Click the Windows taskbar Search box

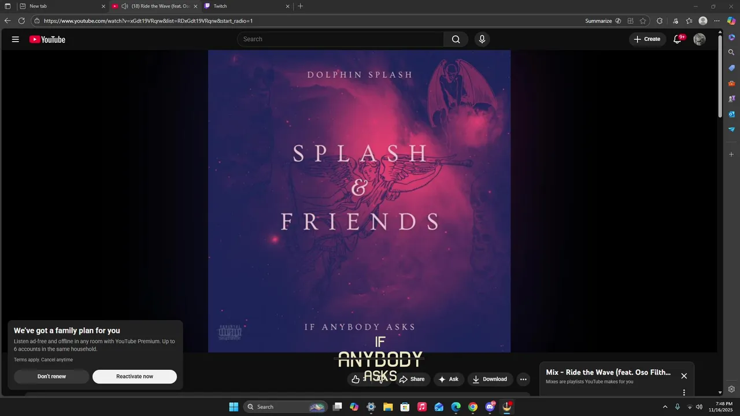click(285, 407)
